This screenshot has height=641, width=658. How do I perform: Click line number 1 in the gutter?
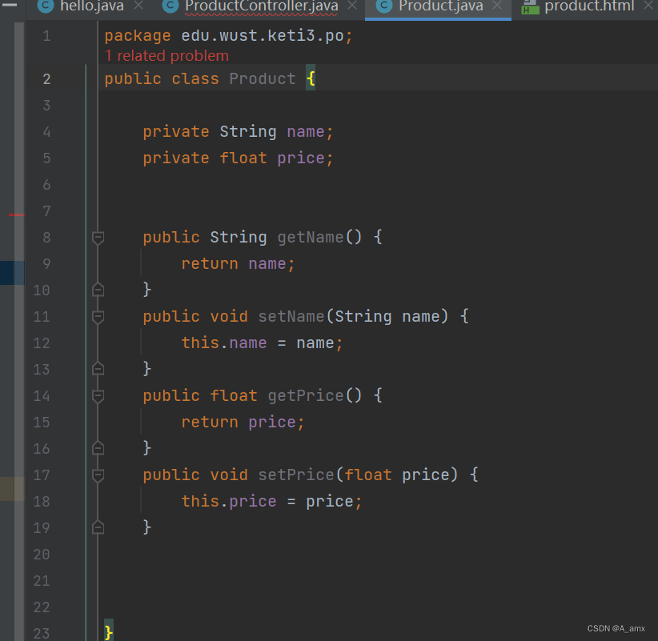coord(46,36)
